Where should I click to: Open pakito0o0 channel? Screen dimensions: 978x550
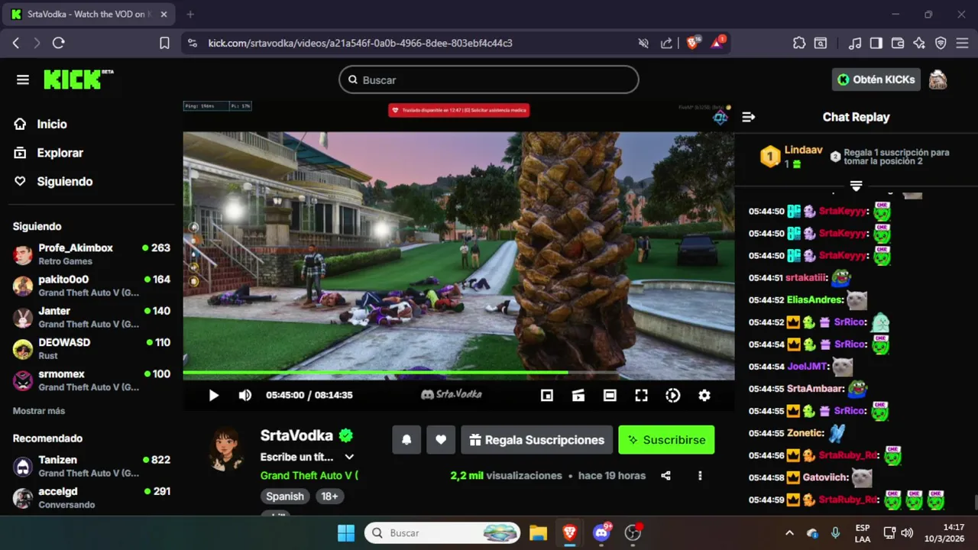click(92, 285)
